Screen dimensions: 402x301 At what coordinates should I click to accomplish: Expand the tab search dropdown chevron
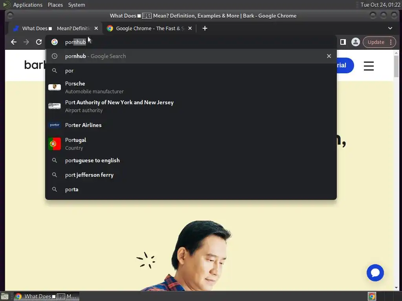390,28
